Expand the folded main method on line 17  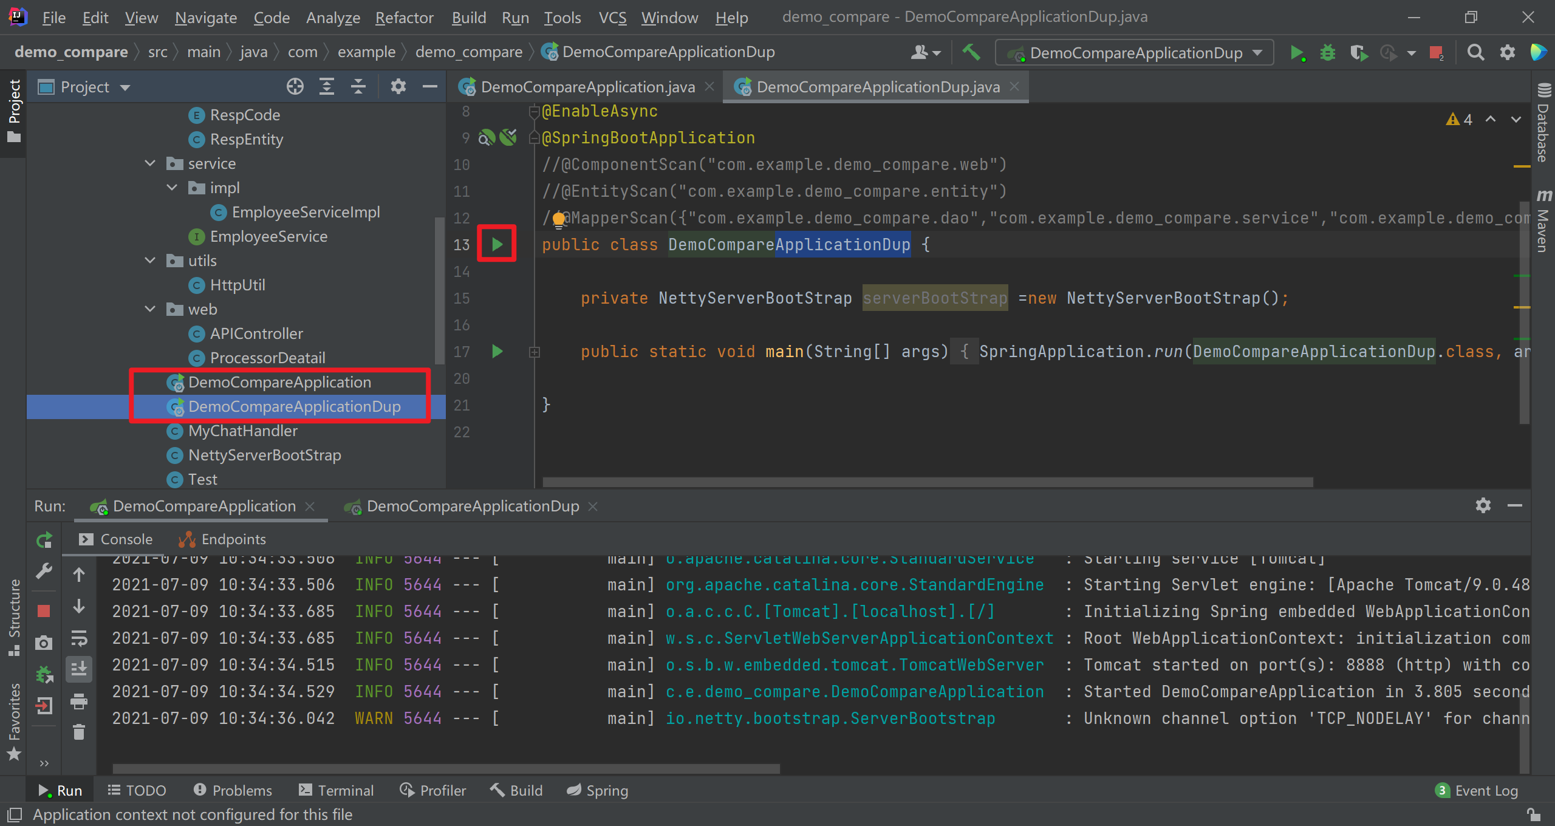pos(535,352)
